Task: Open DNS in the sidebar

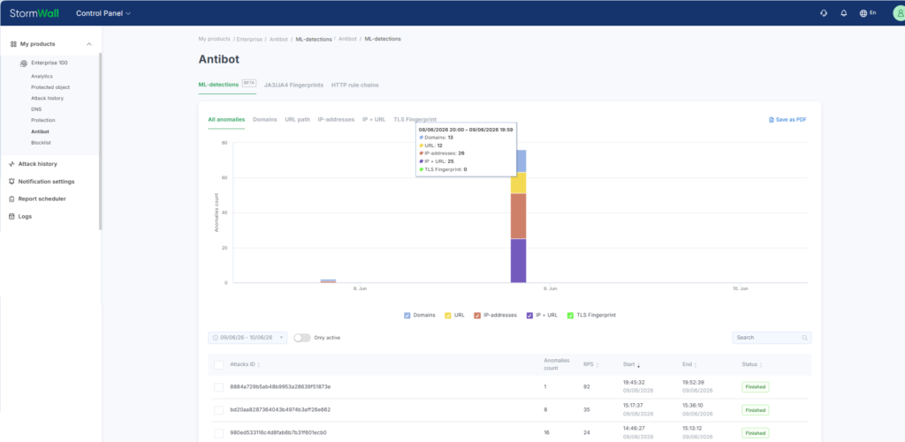Action: (x=36, y=109)
